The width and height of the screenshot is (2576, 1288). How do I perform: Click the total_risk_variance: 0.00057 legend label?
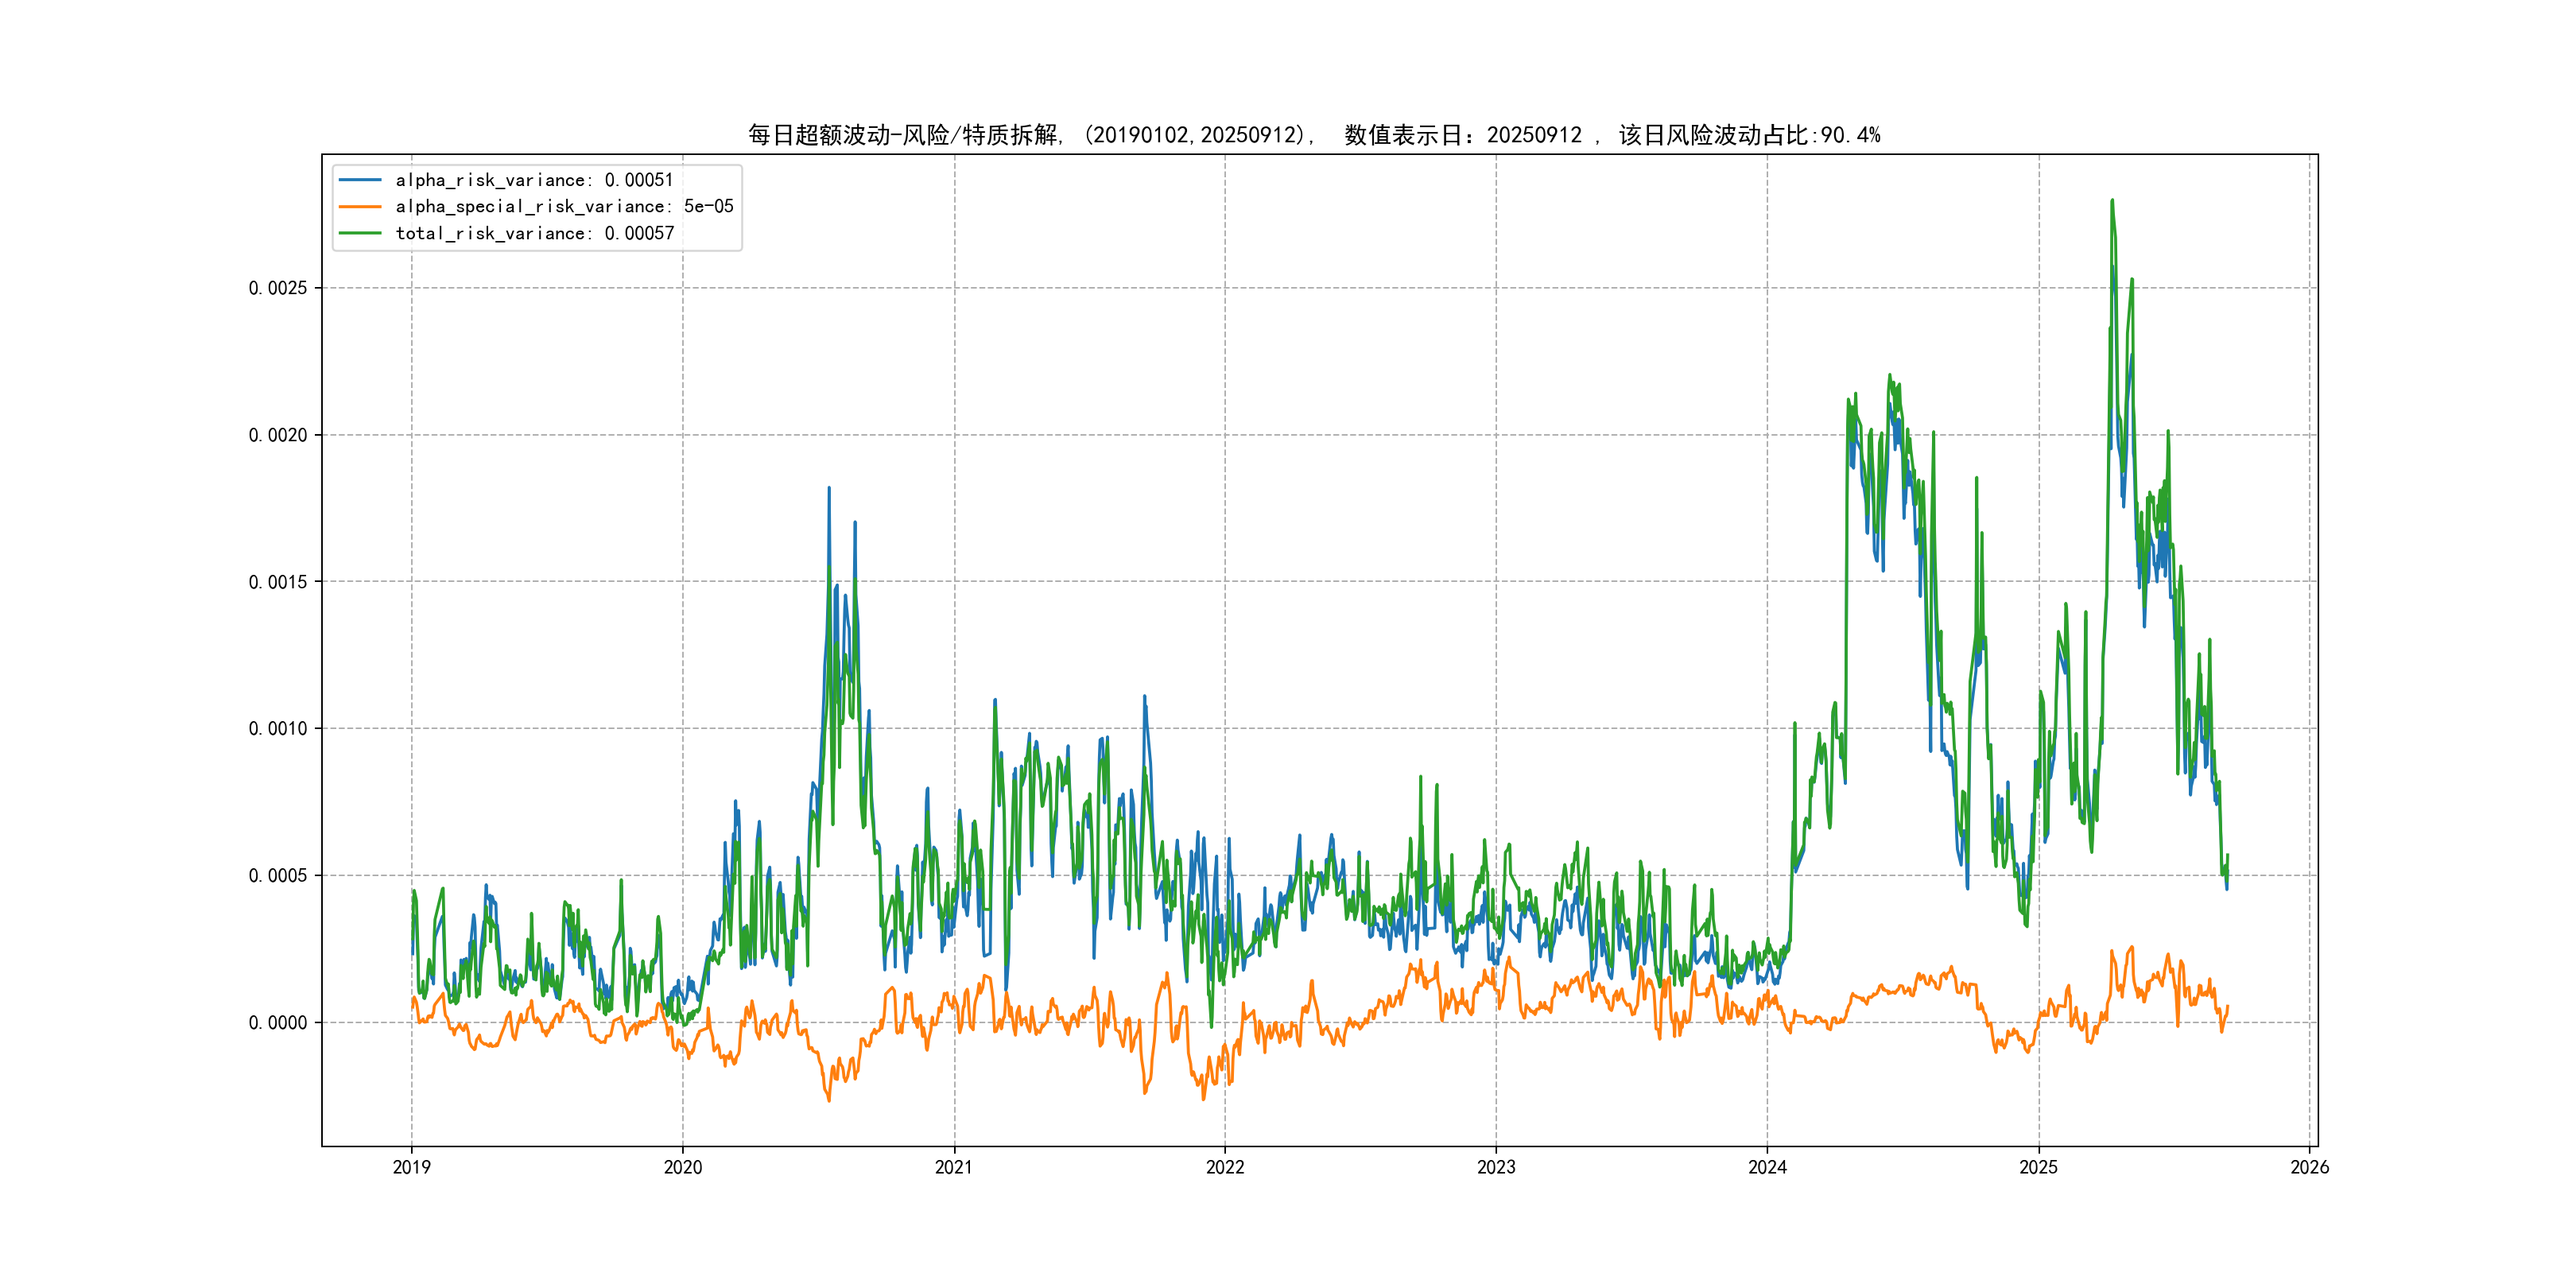[x=534, y=233]
